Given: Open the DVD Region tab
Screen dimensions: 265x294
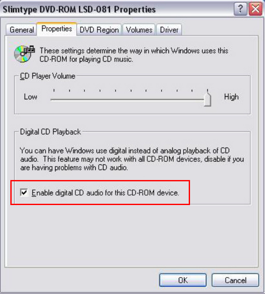Looking at the screenshot, I should [99, 30].
